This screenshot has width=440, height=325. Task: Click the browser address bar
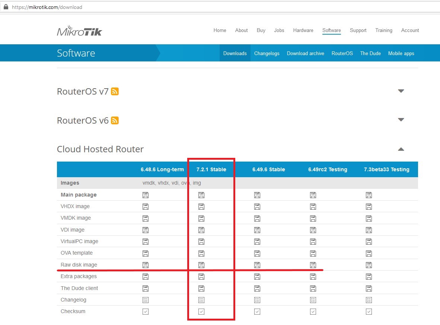149,7
